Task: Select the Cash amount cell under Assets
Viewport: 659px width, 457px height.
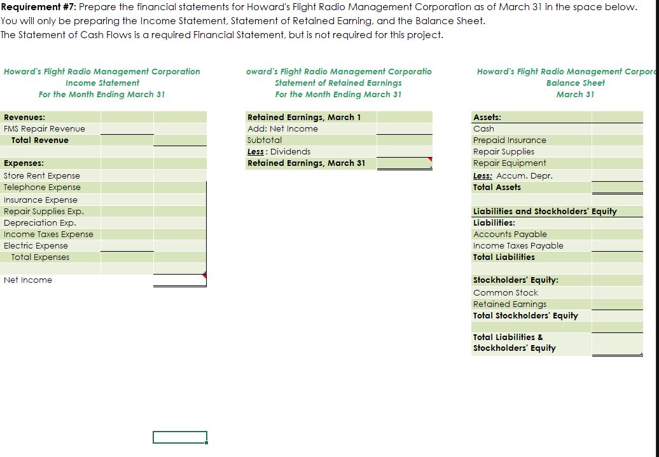Action: pos(616,128)
